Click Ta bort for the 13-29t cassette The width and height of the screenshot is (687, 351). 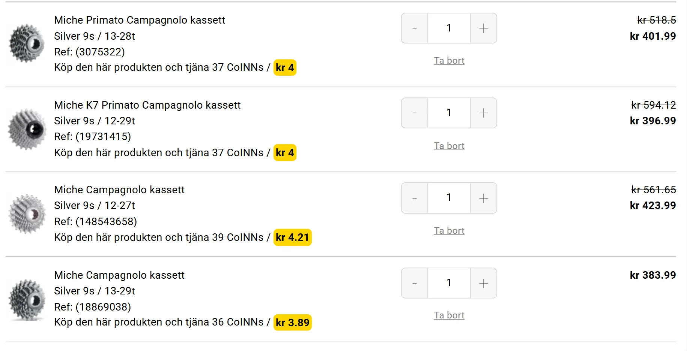[x=449, y=315]
